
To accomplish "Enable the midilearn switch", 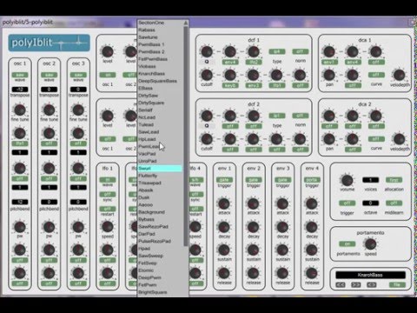I will tap(394, 203).
